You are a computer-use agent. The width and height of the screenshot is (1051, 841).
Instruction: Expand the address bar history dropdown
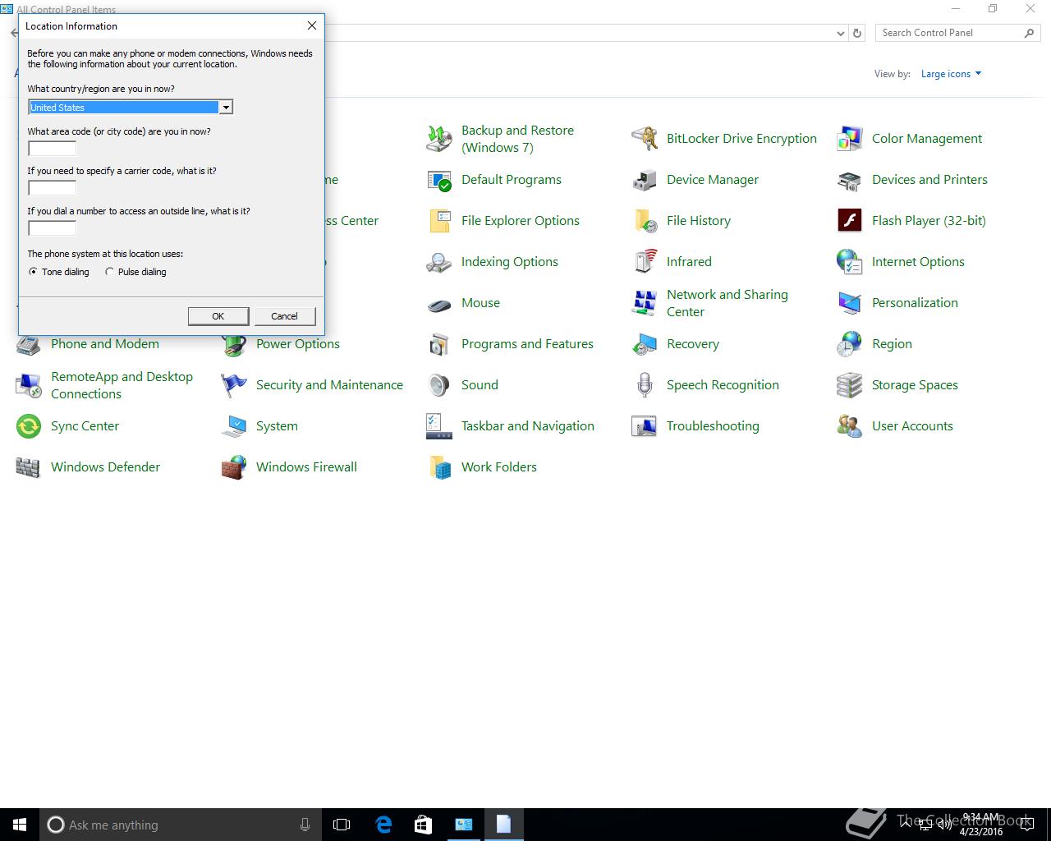tap(841, 34)
